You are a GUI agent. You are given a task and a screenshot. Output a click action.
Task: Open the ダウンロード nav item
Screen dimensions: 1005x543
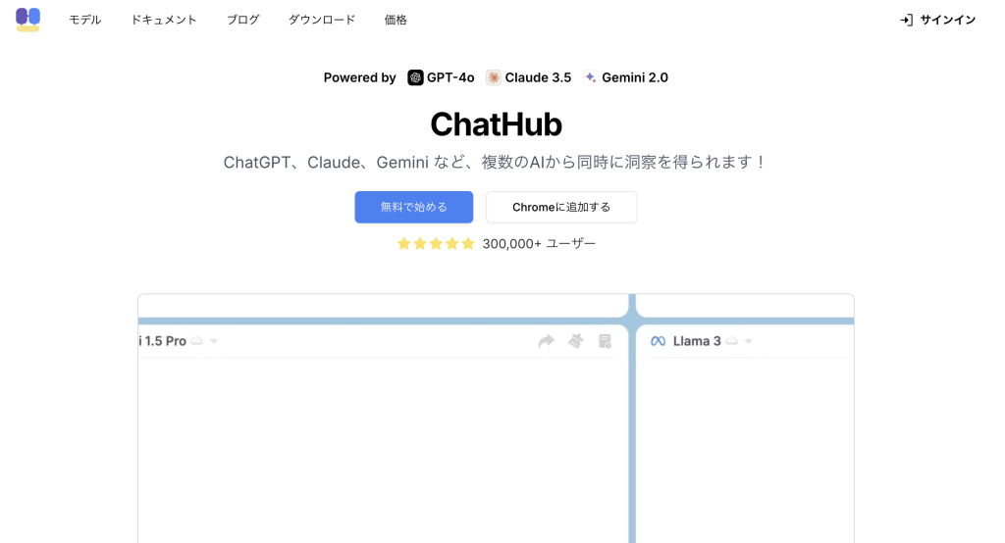322,20
